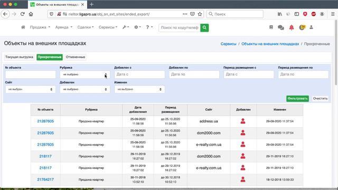This screenshot has width=338, height=190.
Task: Open the chat messages icon
Action: pyautogui.click(x=281, y=27)
